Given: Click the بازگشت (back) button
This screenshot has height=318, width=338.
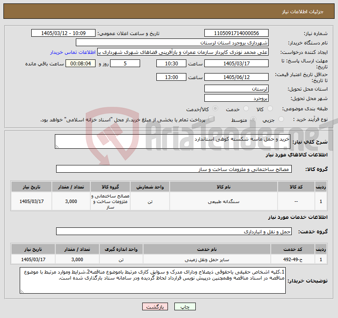Looking at the screenshot, I should [155, 306].
